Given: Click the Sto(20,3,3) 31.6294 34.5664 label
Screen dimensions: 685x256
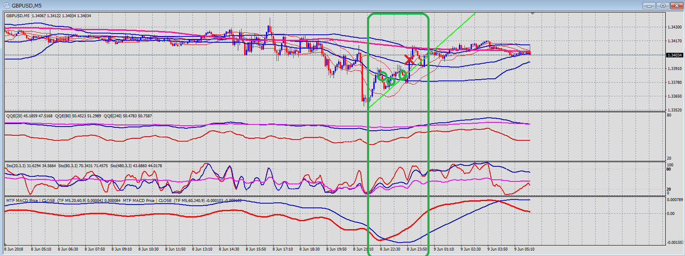Looking at the screenshot, I should [31, 166].
